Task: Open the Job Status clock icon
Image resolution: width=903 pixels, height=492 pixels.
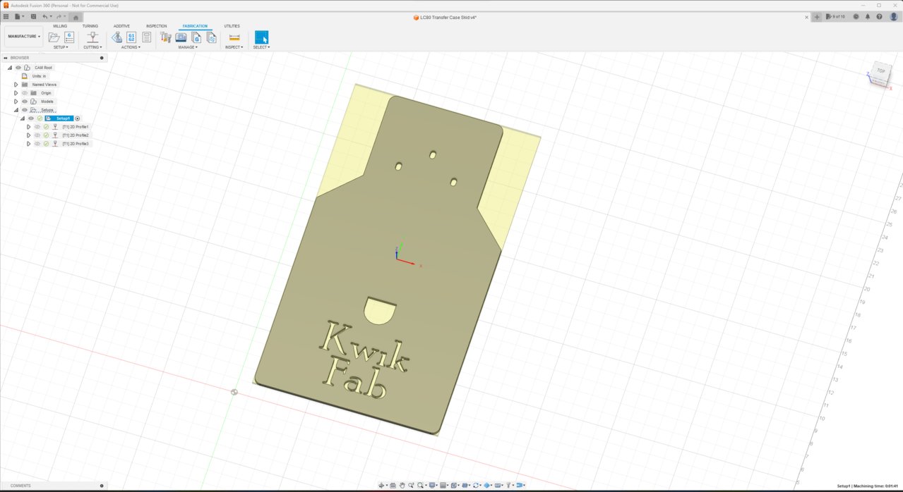Action: (x=856, y=17)
